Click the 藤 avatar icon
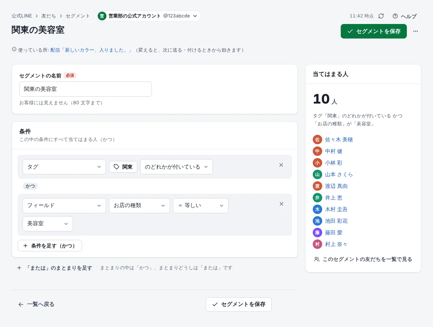The image size is (433, 327). (x=317, y=233)
